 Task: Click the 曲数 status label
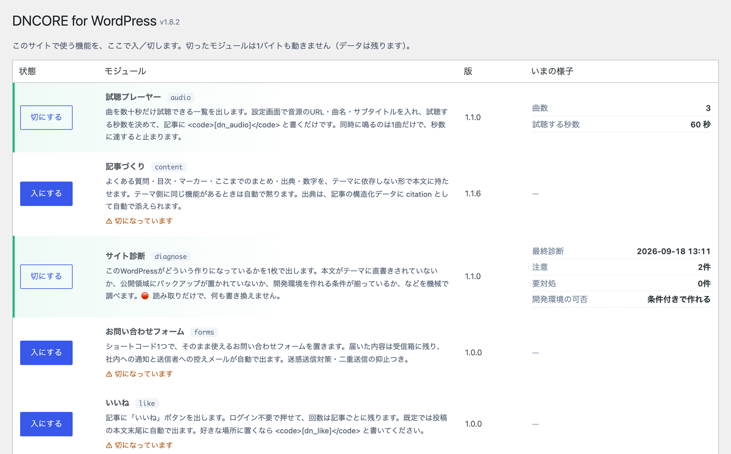click(x=540, y=108)
